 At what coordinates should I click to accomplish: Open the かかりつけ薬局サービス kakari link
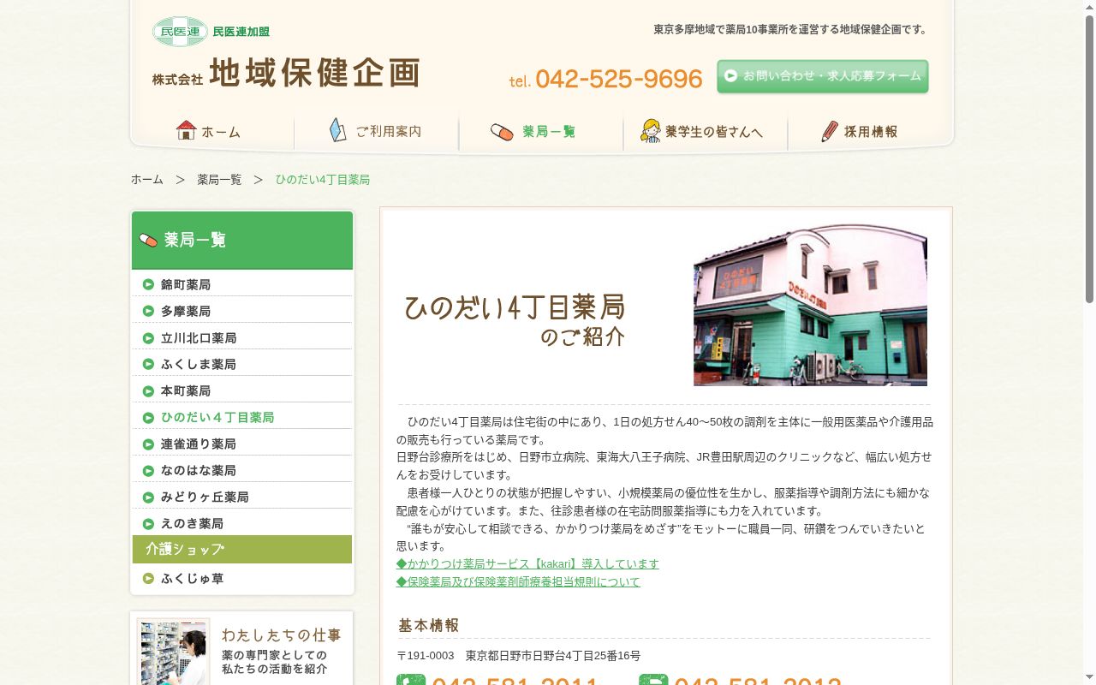pyautogui.click(x=527, y=563)
